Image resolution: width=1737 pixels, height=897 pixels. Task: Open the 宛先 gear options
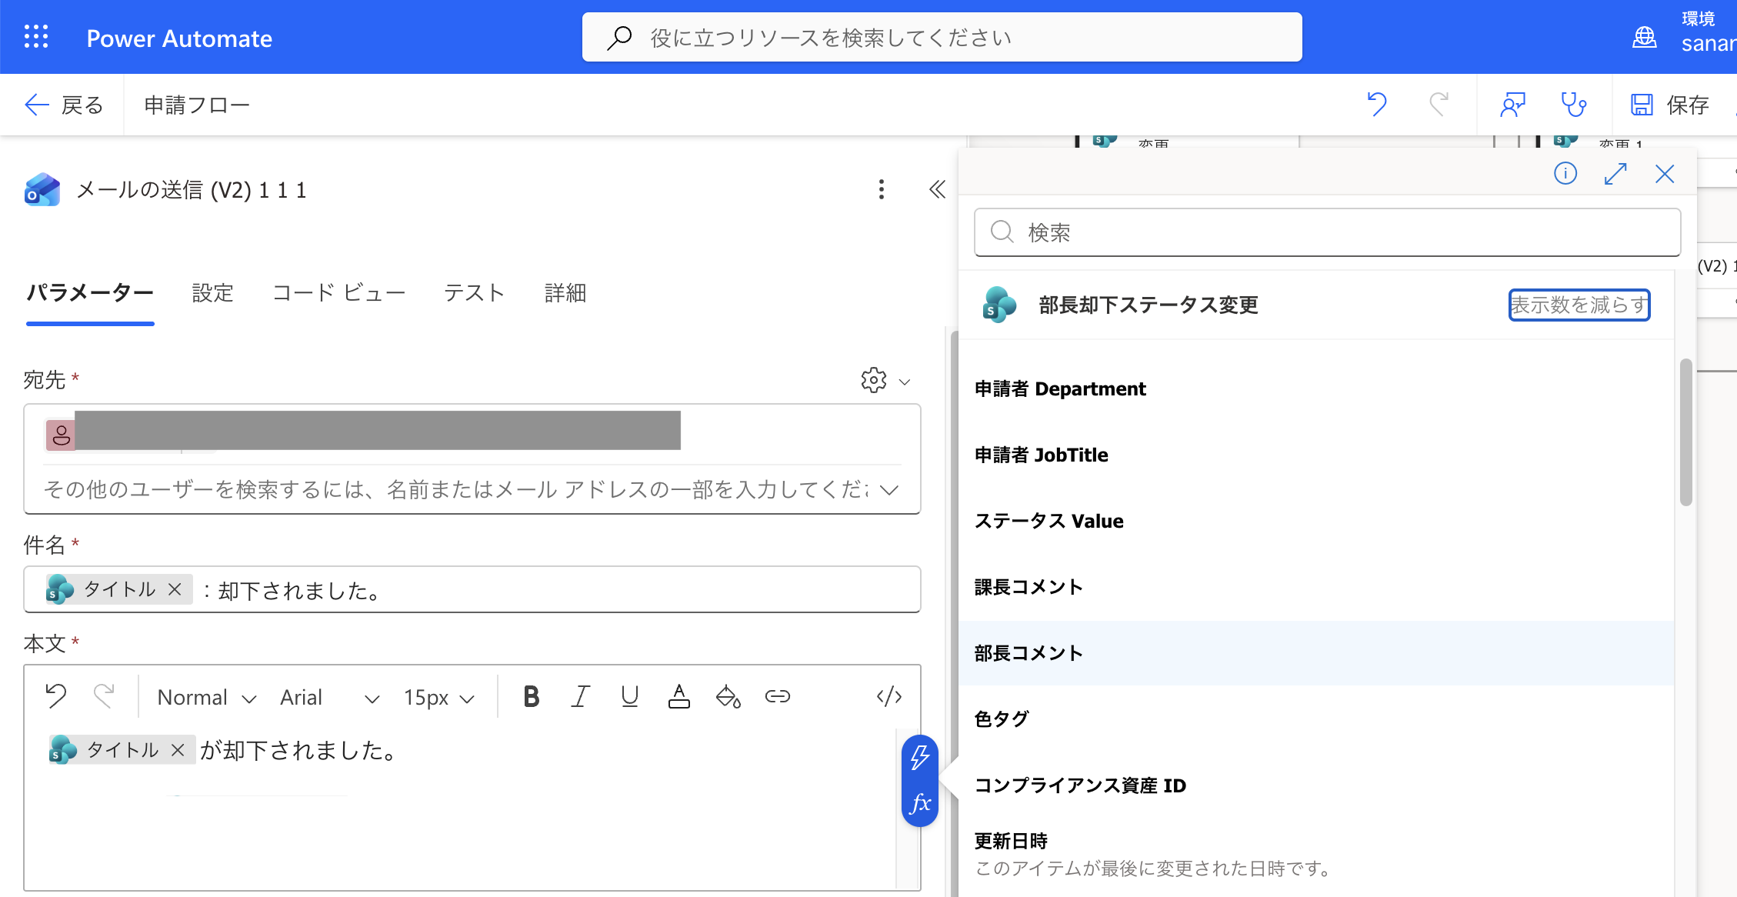tap(874, 380)
